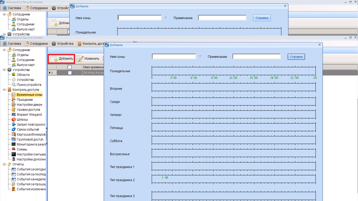Click Поиск устройств in the tree
The image size is (358, 201).
(x=29, y=85)
